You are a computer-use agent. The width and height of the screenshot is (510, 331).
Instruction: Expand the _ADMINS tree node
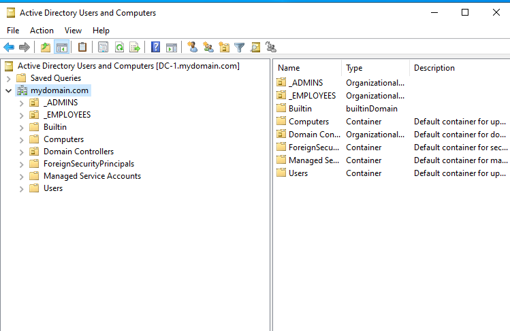[x=22, y=103]
